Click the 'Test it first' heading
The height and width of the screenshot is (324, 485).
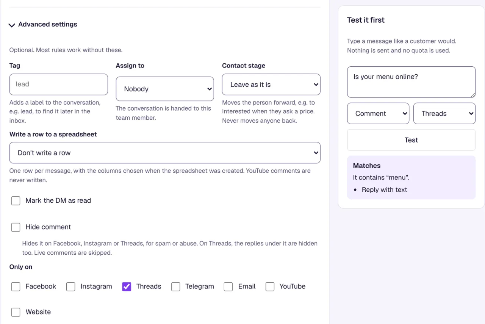point(366,20)
